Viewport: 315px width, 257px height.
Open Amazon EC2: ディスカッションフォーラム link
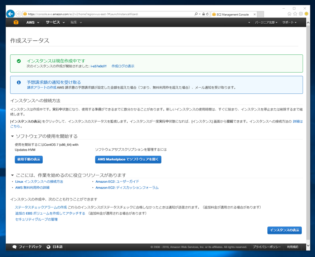coord(127,188)
